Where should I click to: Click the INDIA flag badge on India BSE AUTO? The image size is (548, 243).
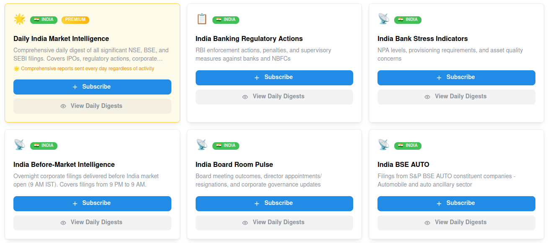[408, 146]
